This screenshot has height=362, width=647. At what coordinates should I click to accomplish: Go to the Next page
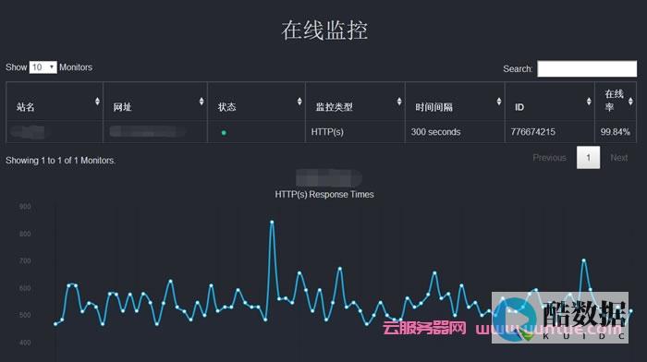(x=619, y=158)
